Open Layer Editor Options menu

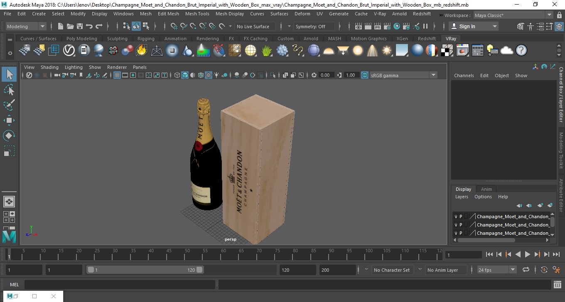click(x=483, y=197)
